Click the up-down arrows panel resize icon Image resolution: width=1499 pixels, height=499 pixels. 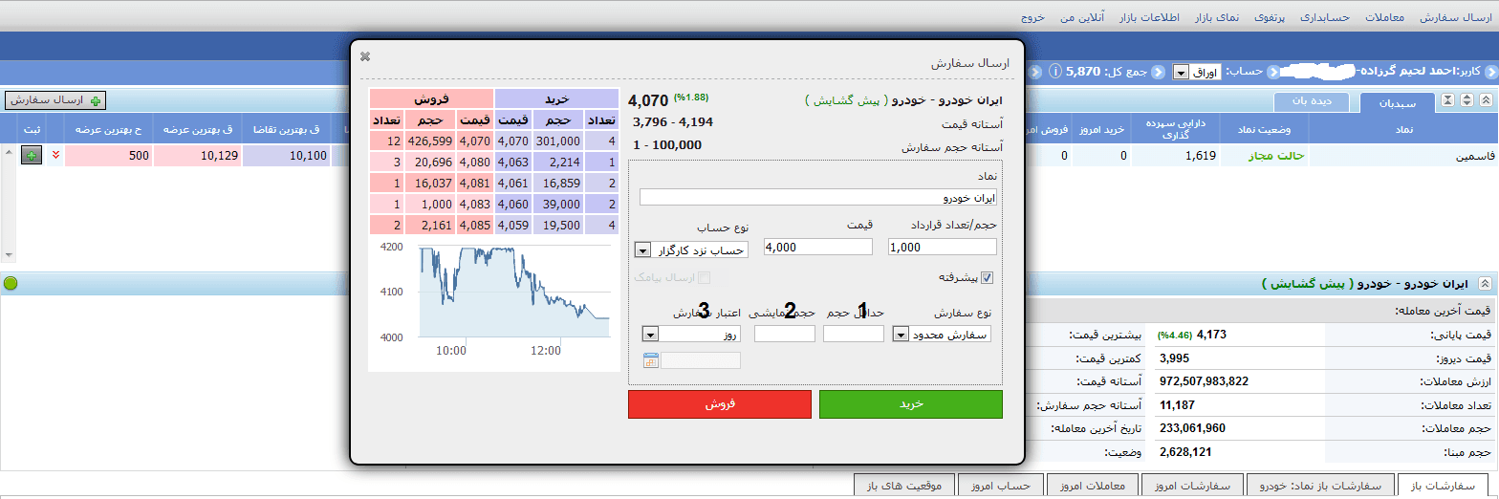[1466, 100]
